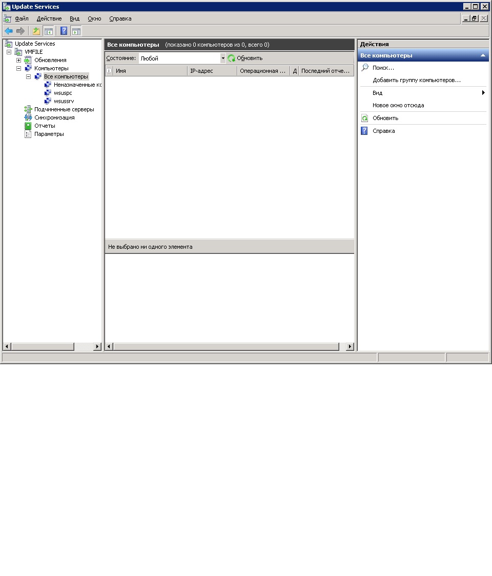Select Синхронизация in the tree

coord(54,117)
